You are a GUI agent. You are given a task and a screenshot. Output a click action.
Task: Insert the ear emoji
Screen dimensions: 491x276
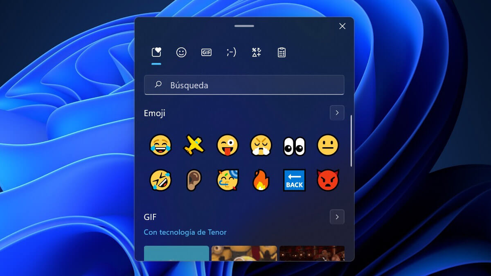tap(194, 180)
